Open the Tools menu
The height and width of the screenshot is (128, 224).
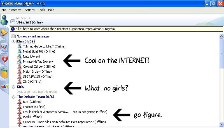(41, 10)
